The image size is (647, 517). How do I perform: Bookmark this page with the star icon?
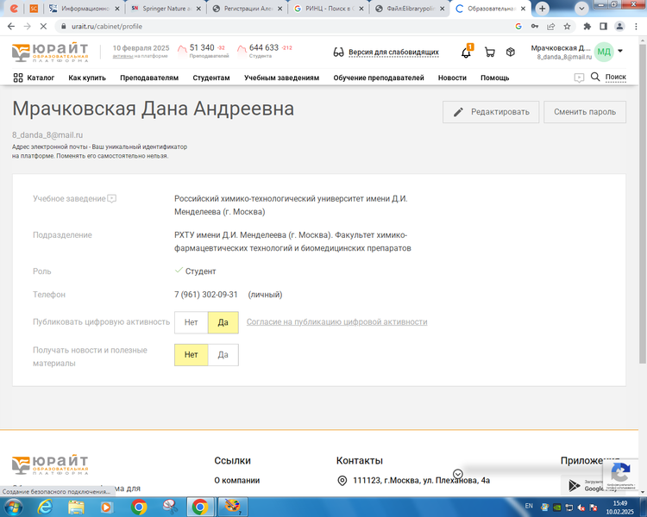click(566, 27)
